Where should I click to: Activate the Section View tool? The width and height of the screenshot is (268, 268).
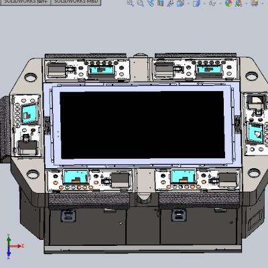click(160, 3)
